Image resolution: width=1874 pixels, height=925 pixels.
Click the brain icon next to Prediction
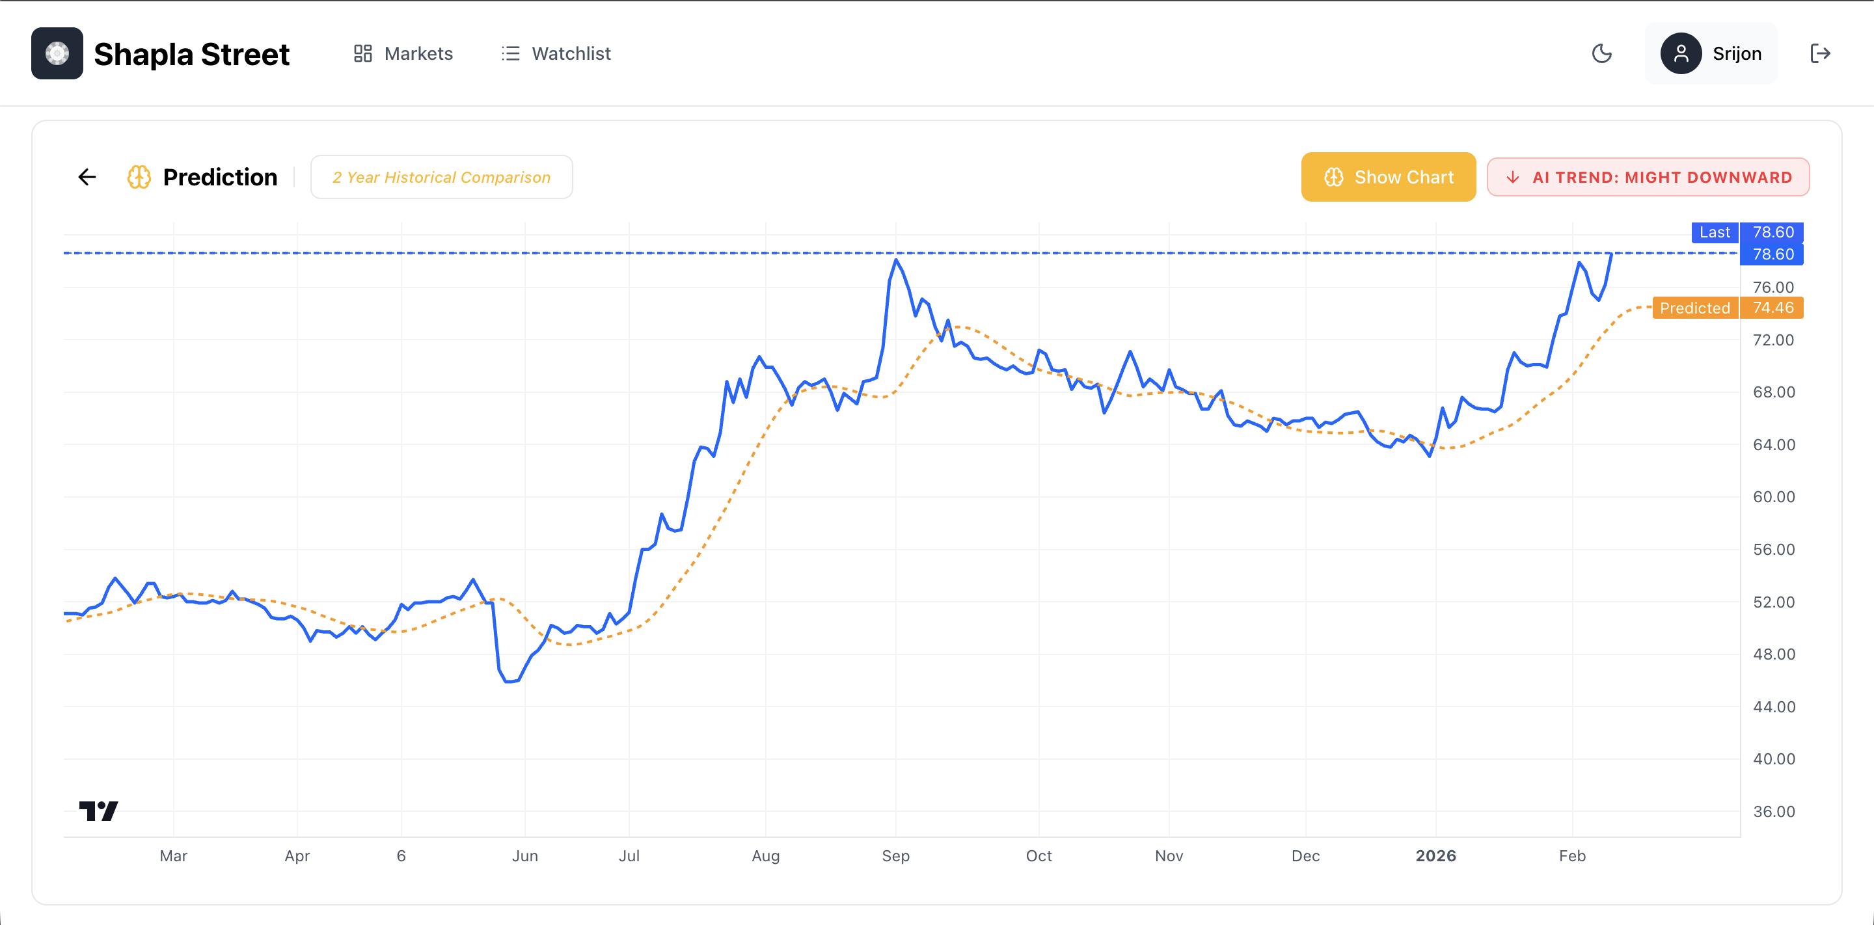(x=139, y=177)
